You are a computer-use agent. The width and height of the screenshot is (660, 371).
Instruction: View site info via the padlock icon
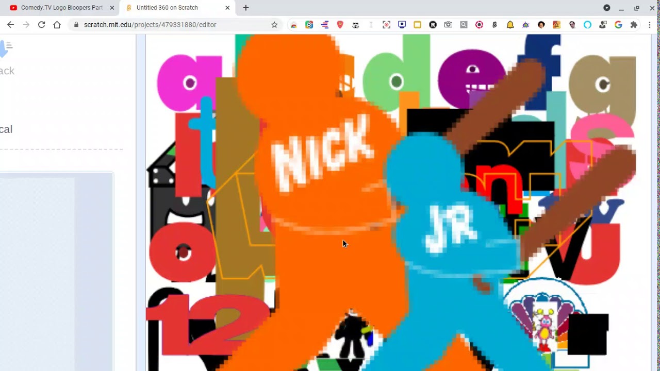point(76,25)
